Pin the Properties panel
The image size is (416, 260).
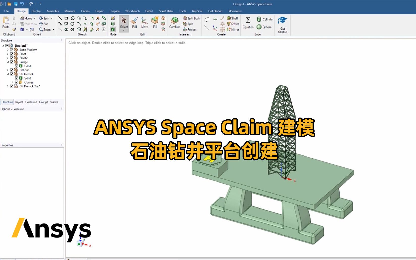[x=61, y=145]
